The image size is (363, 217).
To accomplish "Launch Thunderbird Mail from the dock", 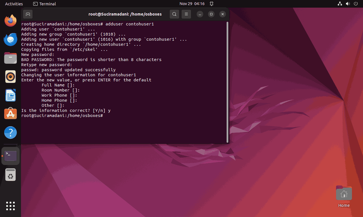I will tap(10, 39).
